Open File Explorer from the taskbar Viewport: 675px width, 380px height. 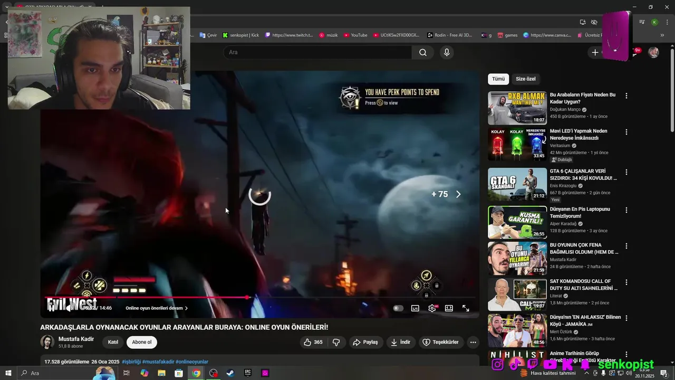tap(161, 373)
